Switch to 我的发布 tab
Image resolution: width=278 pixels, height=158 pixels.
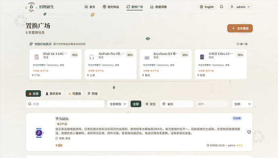click(53, 93)
